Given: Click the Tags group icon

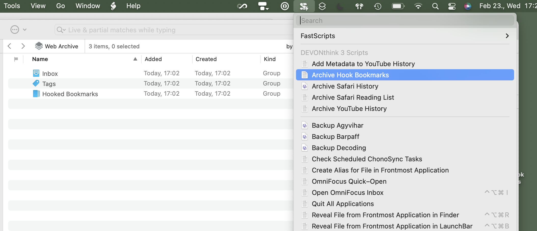Looking at the screenshot, I should coord(36,83).
